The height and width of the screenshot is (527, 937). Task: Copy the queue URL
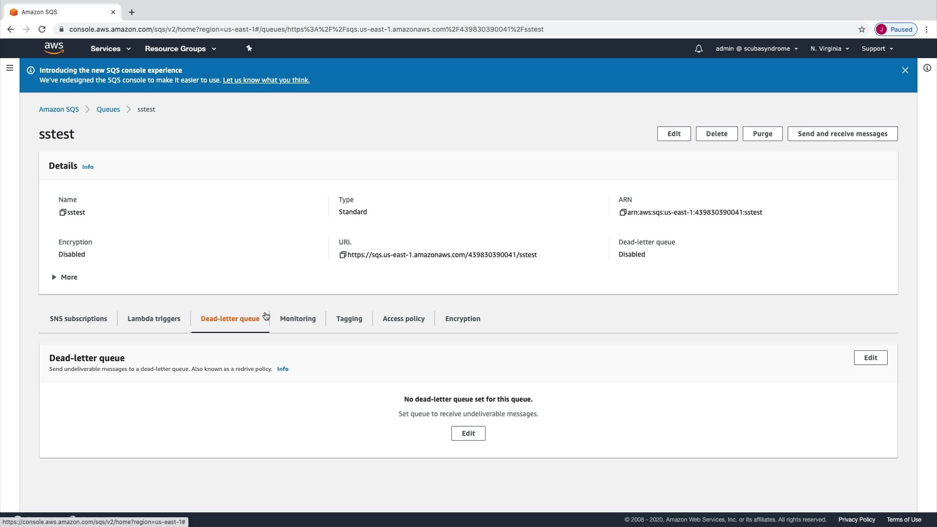click(x=342, y=255)
